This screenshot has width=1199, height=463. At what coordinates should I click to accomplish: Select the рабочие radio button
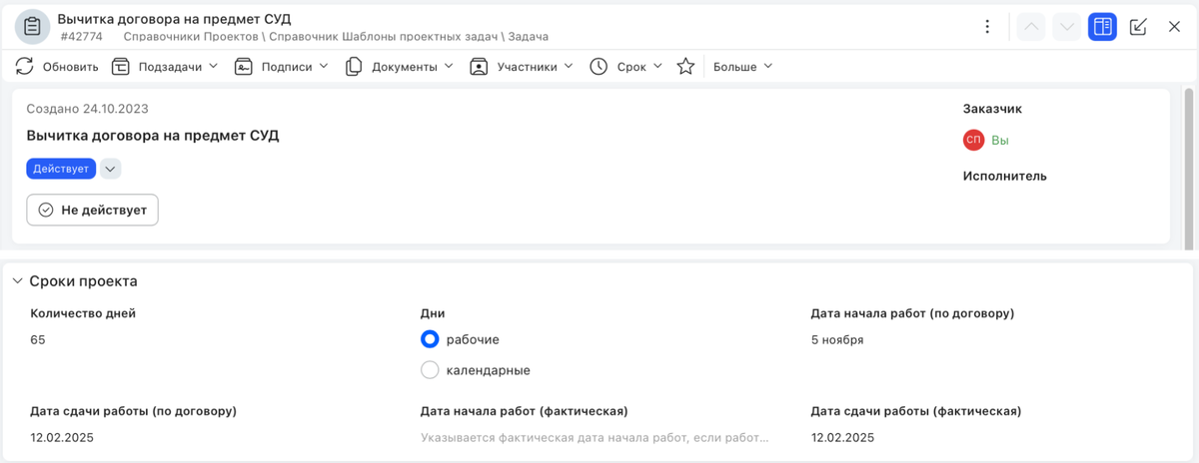tap(431, 339)
